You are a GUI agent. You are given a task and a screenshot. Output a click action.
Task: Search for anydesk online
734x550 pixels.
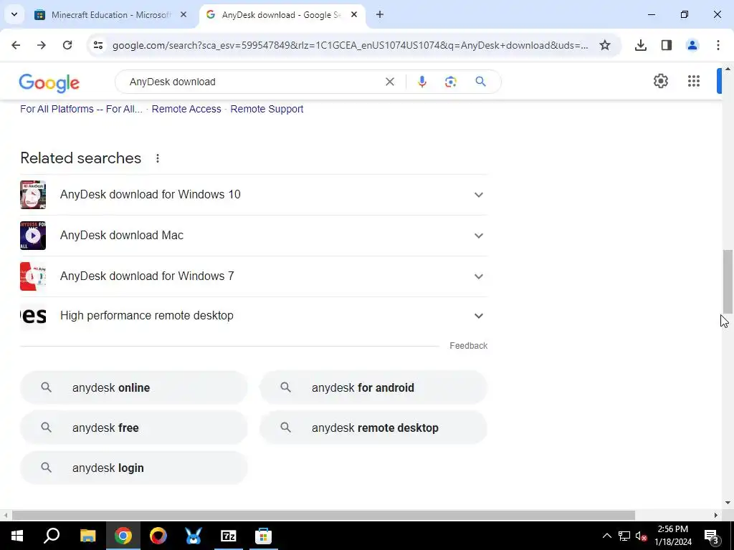pos(134,387)
